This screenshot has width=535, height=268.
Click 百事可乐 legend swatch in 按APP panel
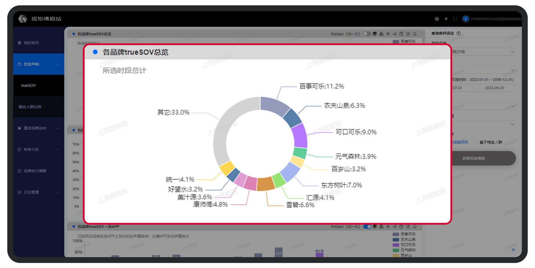click(x=396, y=234)
